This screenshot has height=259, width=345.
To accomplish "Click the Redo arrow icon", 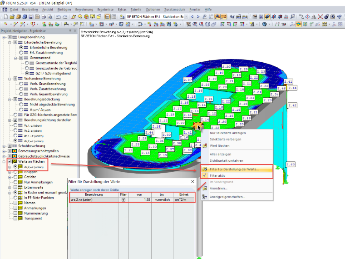I will coord(65,17).
